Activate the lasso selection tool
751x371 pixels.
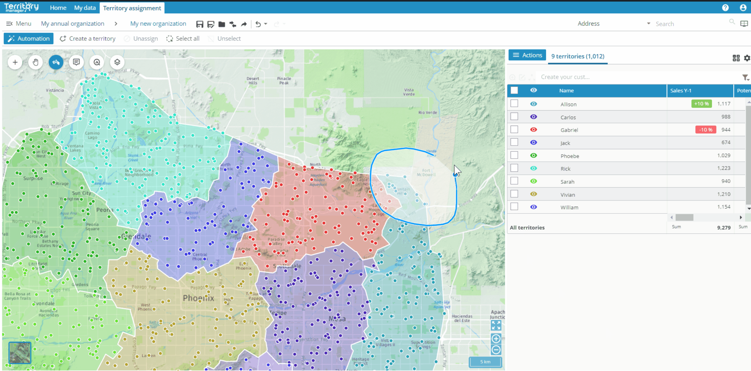pyautogui.click(x=56, y=62)
